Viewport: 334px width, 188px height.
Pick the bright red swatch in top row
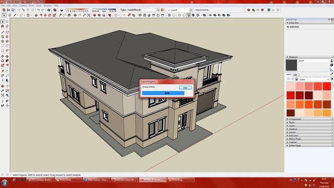point(327,86)
